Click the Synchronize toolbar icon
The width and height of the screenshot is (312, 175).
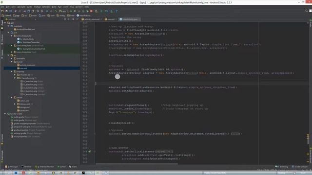coord(11,11)
